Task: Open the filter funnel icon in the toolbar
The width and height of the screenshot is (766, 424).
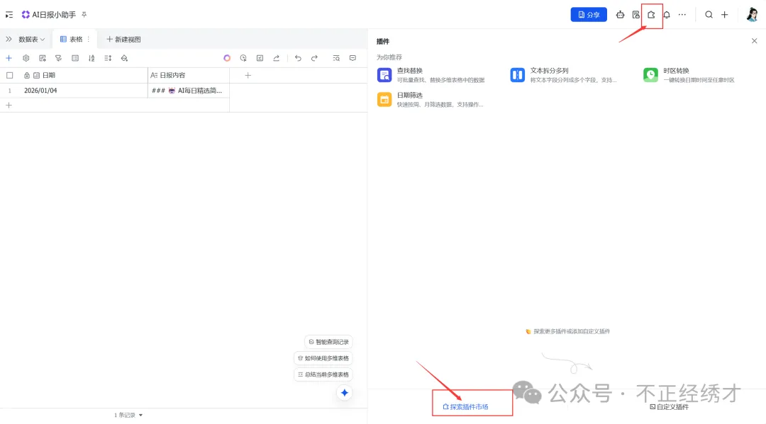Action: (x=59, y=58)
